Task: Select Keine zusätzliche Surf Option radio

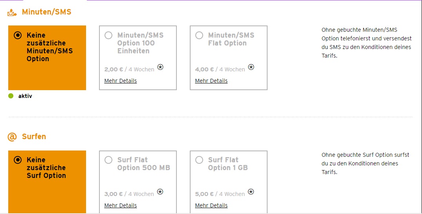Action: [x=18, y=160]
